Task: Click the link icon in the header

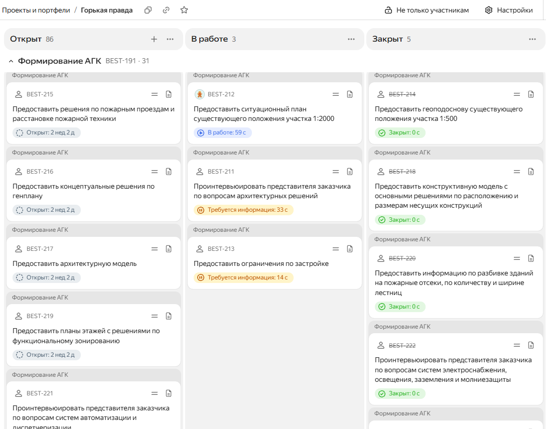Action: pos(166,10)
